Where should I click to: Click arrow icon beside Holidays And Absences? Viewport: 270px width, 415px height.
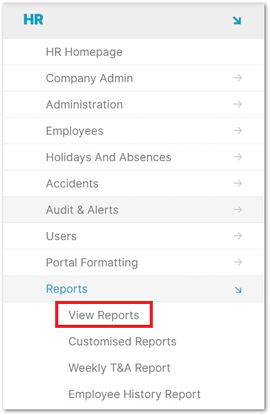[x=237, y=157]
